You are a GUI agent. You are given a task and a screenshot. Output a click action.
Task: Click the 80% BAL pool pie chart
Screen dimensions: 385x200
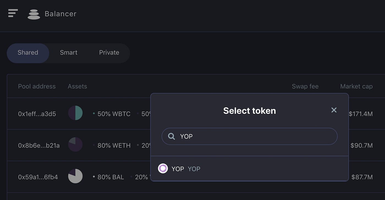coord(75,176)
